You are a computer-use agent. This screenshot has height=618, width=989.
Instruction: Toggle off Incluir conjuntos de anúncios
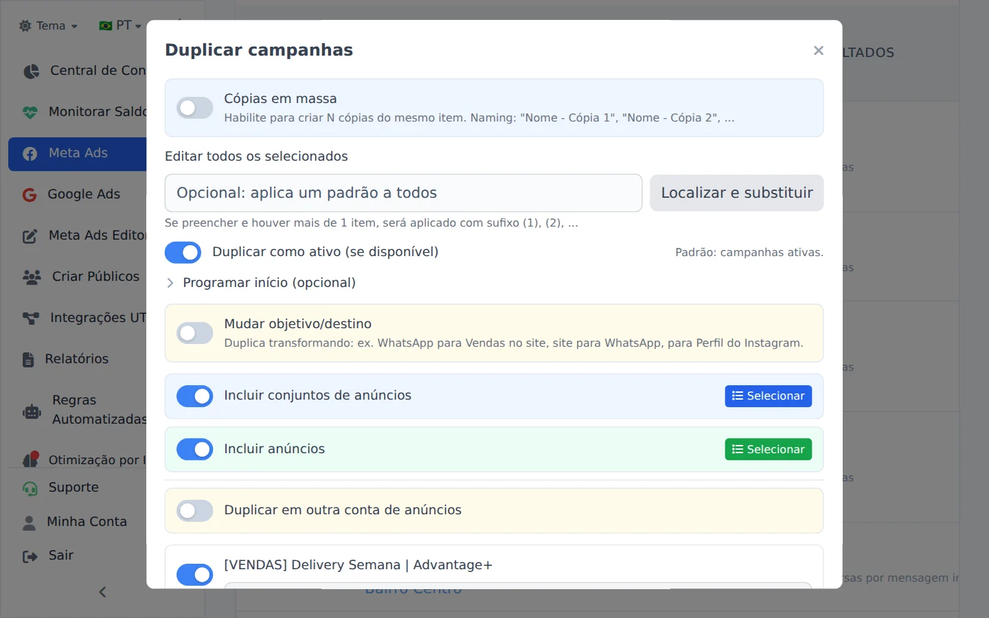pos(194,396)
